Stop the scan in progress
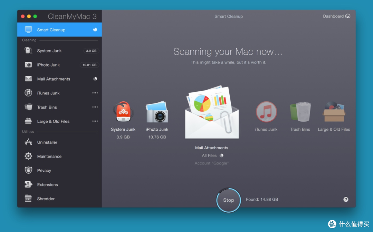Screen dimensions: 373x232 coord(229,200)
